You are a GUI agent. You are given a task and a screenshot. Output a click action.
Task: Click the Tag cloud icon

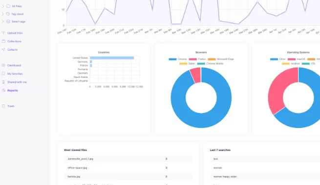[8, 14]
